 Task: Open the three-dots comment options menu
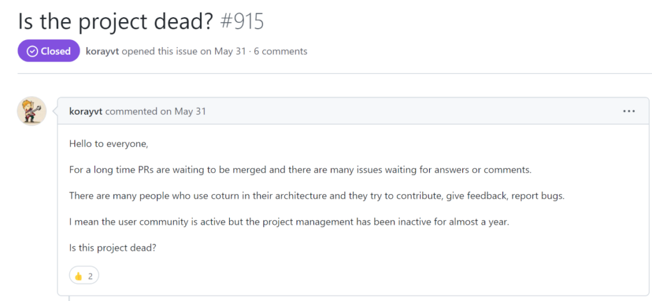(x=628, y=111)
